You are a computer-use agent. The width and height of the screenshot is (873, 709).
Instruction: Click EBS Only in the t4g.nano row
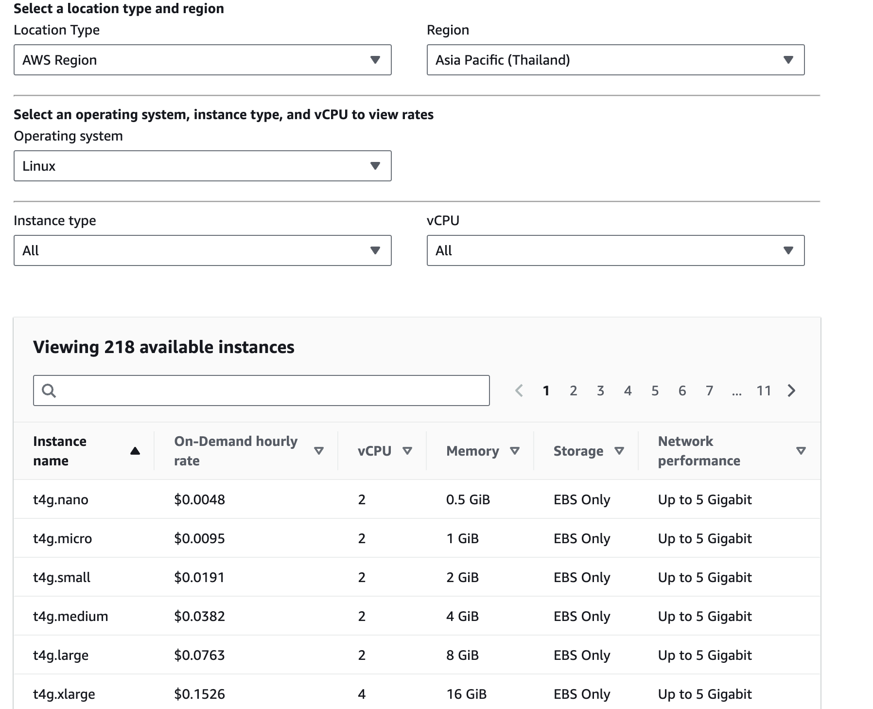(582, 499)
